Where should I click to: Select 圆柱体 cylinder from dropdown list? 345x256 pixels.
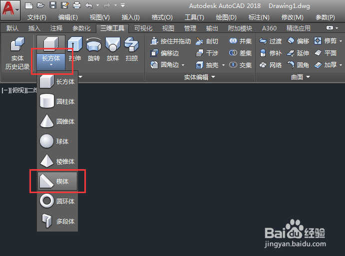pyautogui.click(x=57, y=101)
